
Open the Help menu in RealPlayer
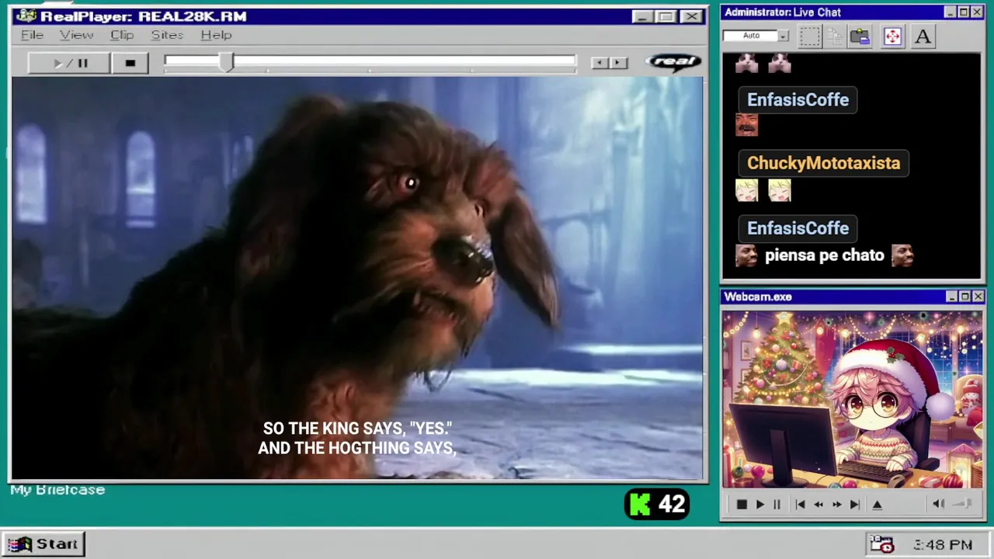pyautogui.click(x=216, y=35)
